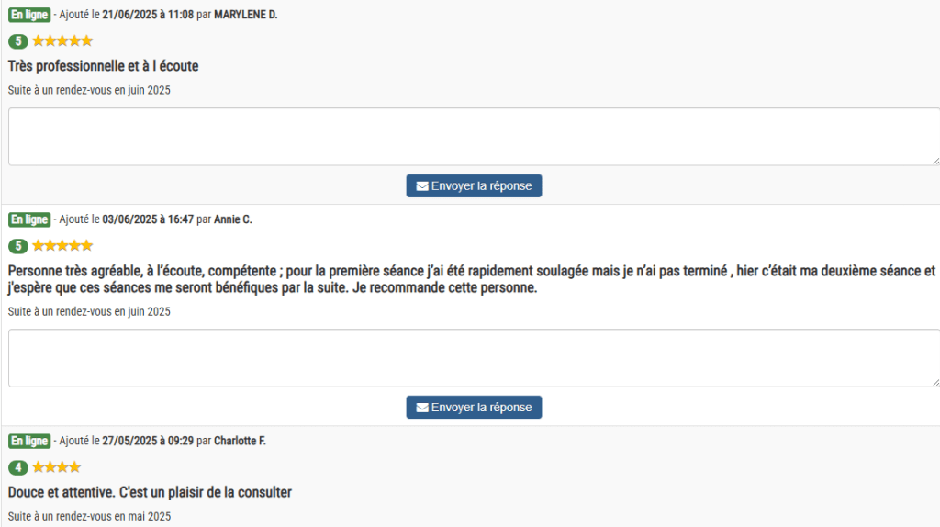Click the five gold stars on Marylene's review
Image resolution: width=940 pixels, height=527 pixels.
[x=62, y=41]
